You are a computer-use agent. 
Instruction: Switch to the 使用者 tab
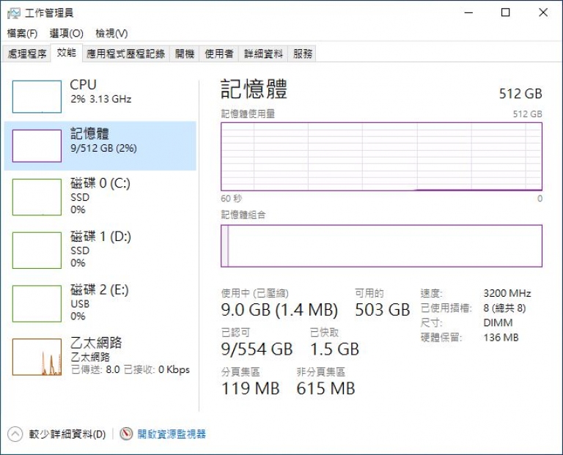(x=219, y=53)
